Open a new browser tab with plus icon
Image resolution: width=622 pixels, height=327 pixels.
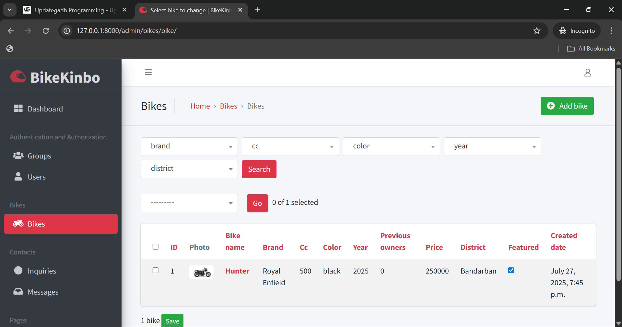[258, 10]
